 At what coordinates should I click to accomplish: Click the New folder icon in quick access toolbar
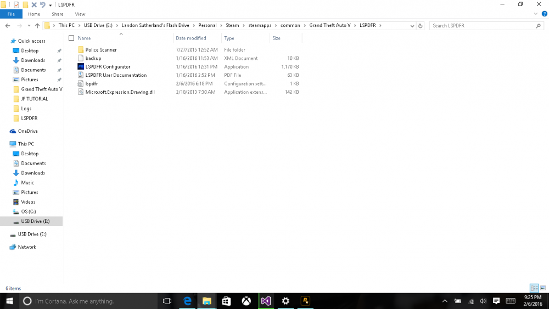pos(25,5)
